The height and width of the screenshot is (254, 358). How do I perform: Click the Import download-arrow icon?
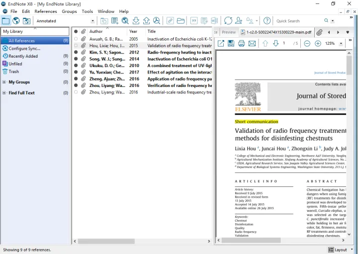tap(136, 21)
